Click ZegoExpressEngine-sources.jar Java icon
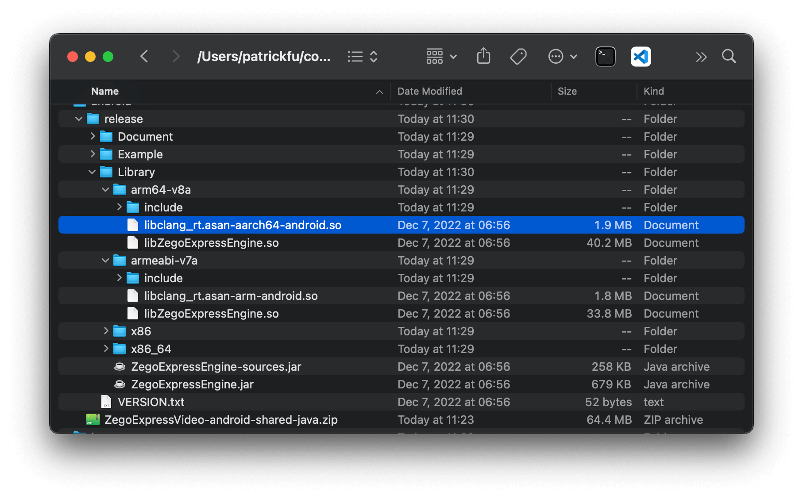Screen dimensions: 803x499 120,367
